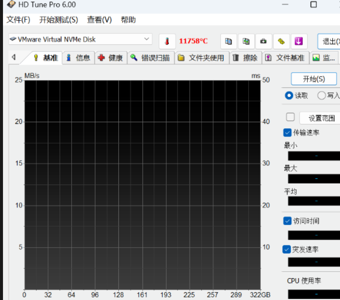Open the 文件基准 tab
Screen dimensions: 340x300
[286, 58]
